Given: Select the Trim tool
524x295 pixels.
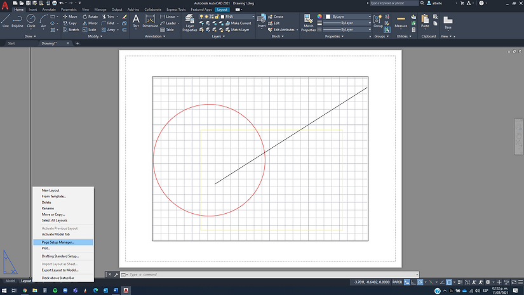Looking at the screenshot, I should tap(108, 16).
